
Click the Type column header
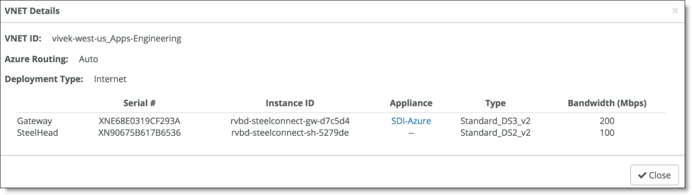point(496,103)
